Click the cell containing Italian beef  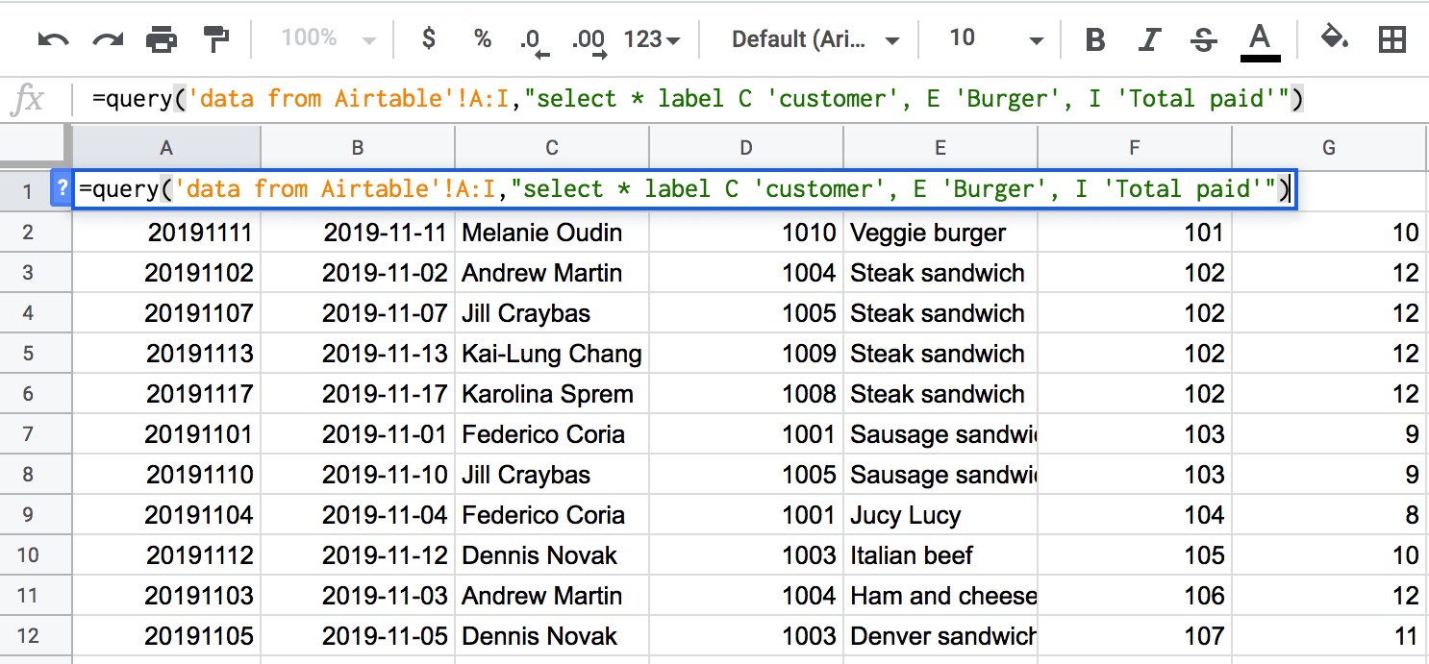point(940,555)
